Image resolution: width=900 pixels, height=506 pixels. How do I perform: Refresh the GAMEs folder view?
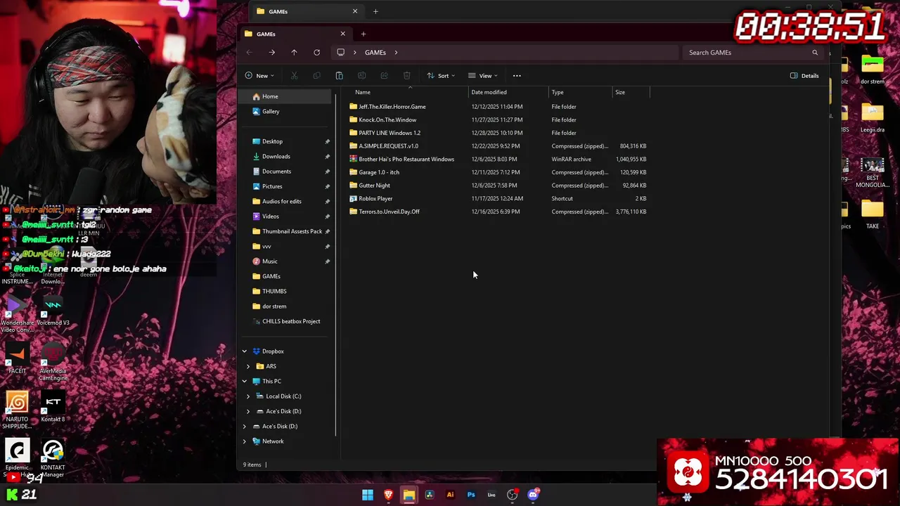tap(316, 53)
